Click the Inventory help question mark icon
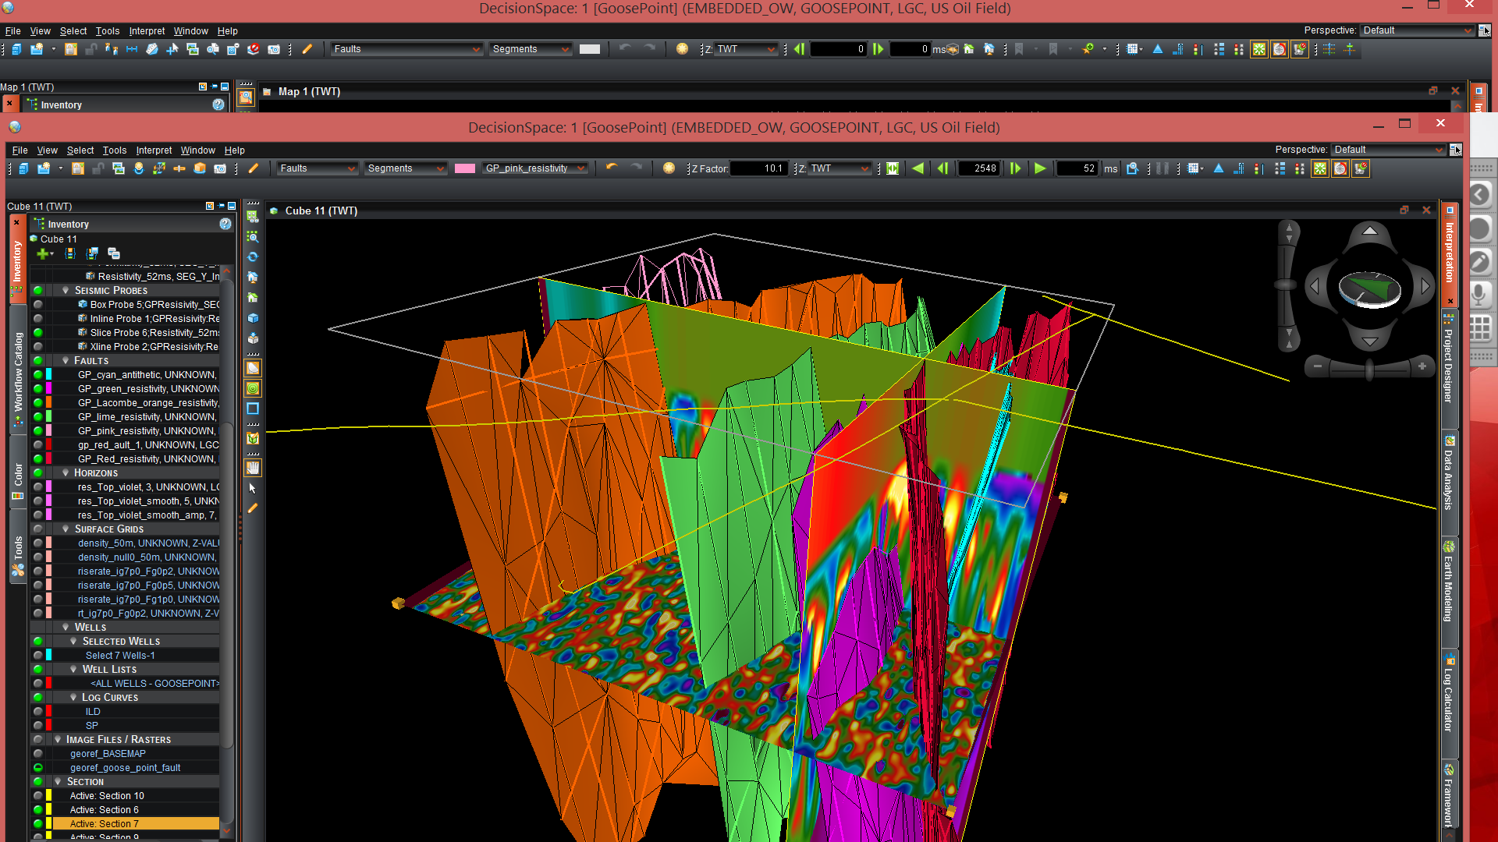Image resolution: width=1498 pixels, height=842 pixels. pos(225,224)
